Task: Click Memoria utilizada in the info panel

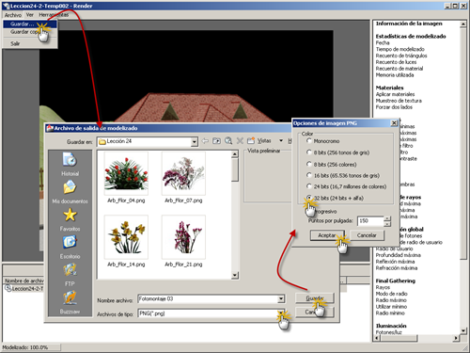Action: pyautogui.click(x=395, y=75)
